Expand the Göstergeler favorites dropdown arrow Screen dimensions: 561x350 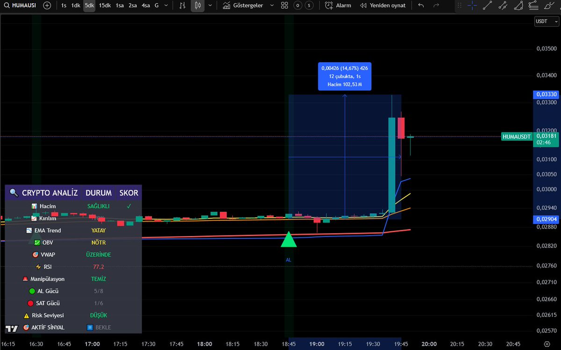coord(272,6)
